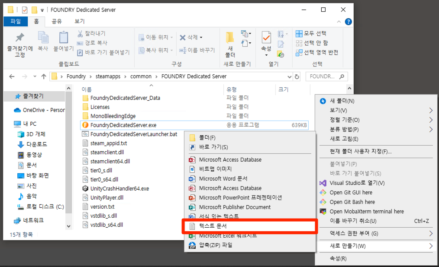Screen dimensions: 439x267
Task: Click 모두 선택 in ribbon
Action: click(311, 34)
